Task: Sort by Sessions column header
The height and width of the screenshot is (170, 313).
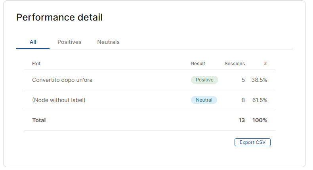Action: [x=235, y=64]
